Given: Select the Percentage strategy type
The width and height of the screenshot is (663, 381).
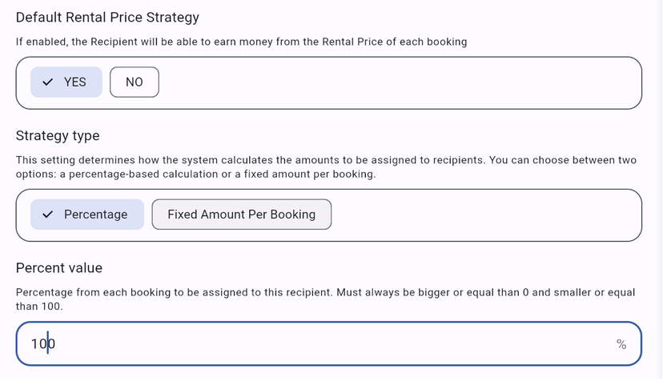Looking at the screenshot, I should pos(88,215).
